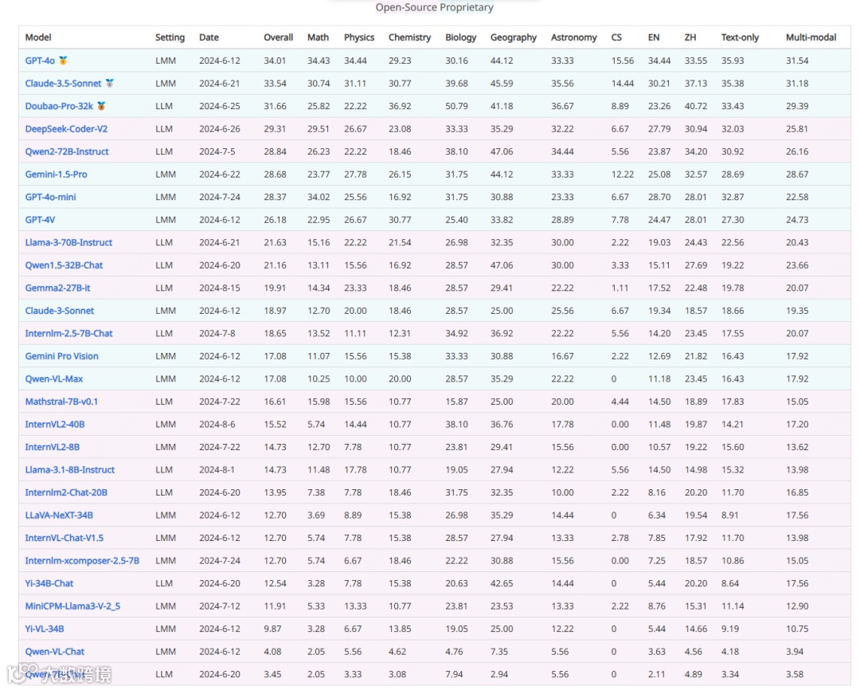Open the Llama-3.1-8B-Instruct model link

(69, 470)
